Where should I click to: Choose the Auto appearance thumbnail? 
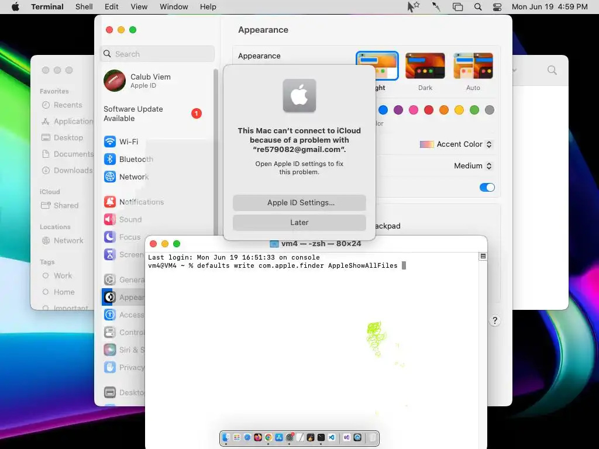click(x=473, y=65)
